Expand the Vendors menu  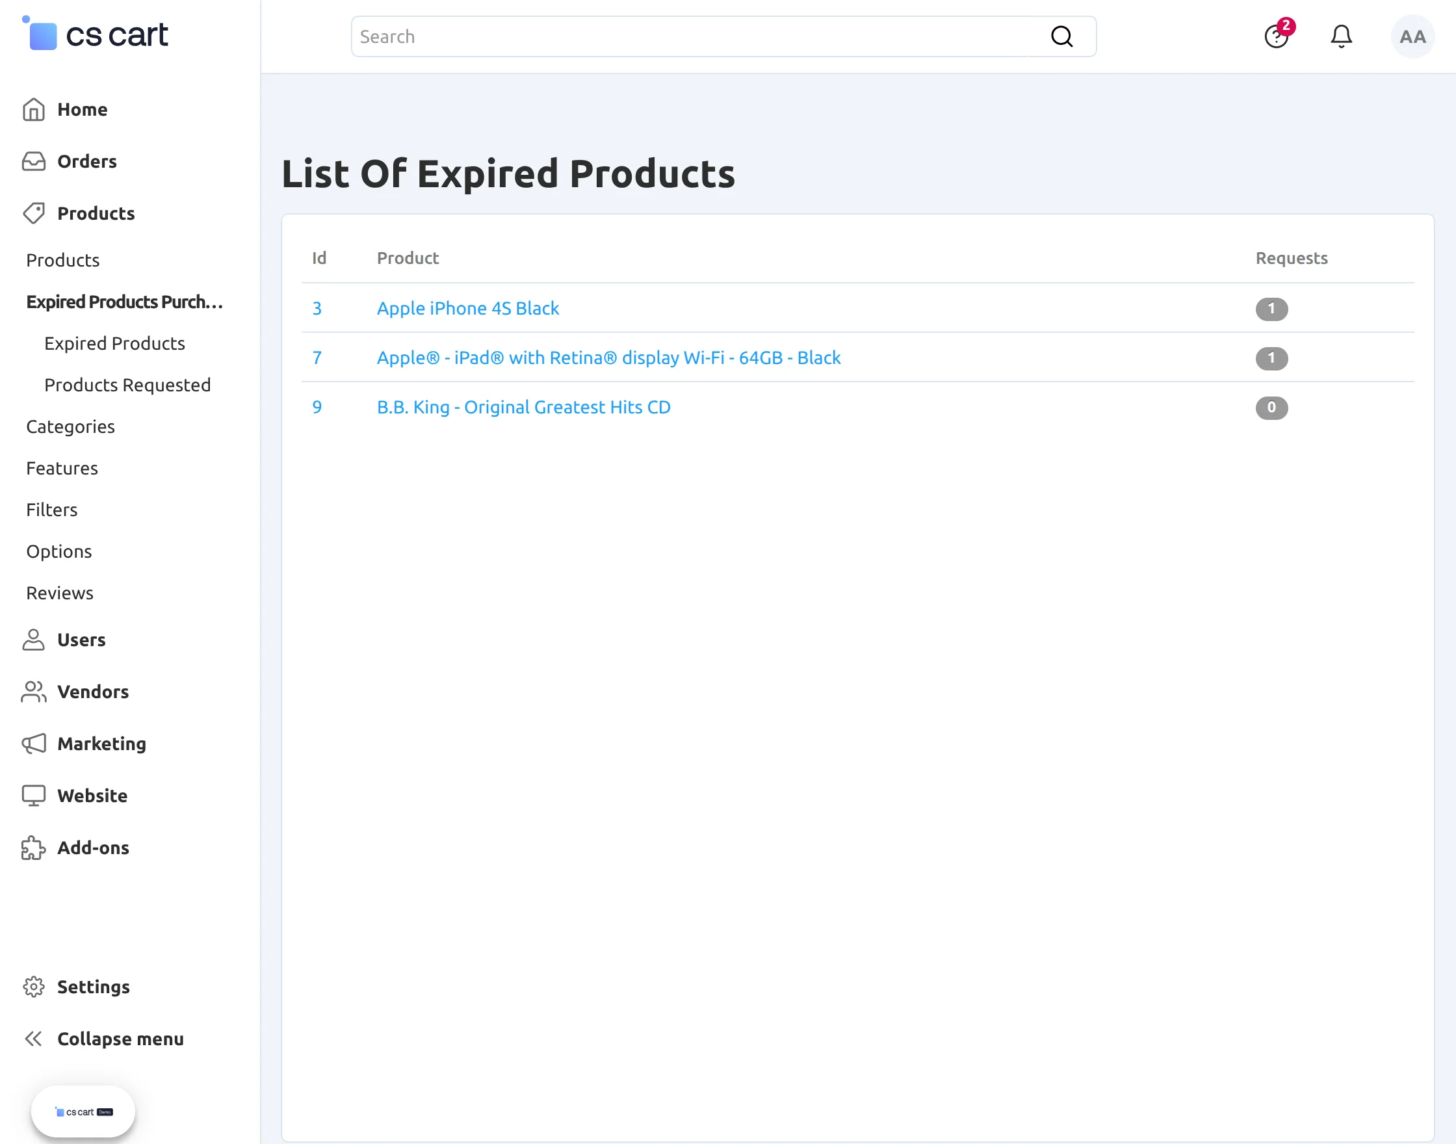click(93, 691)
